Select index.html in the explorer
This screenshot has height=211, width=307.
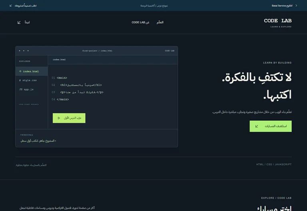pos(32,71)
